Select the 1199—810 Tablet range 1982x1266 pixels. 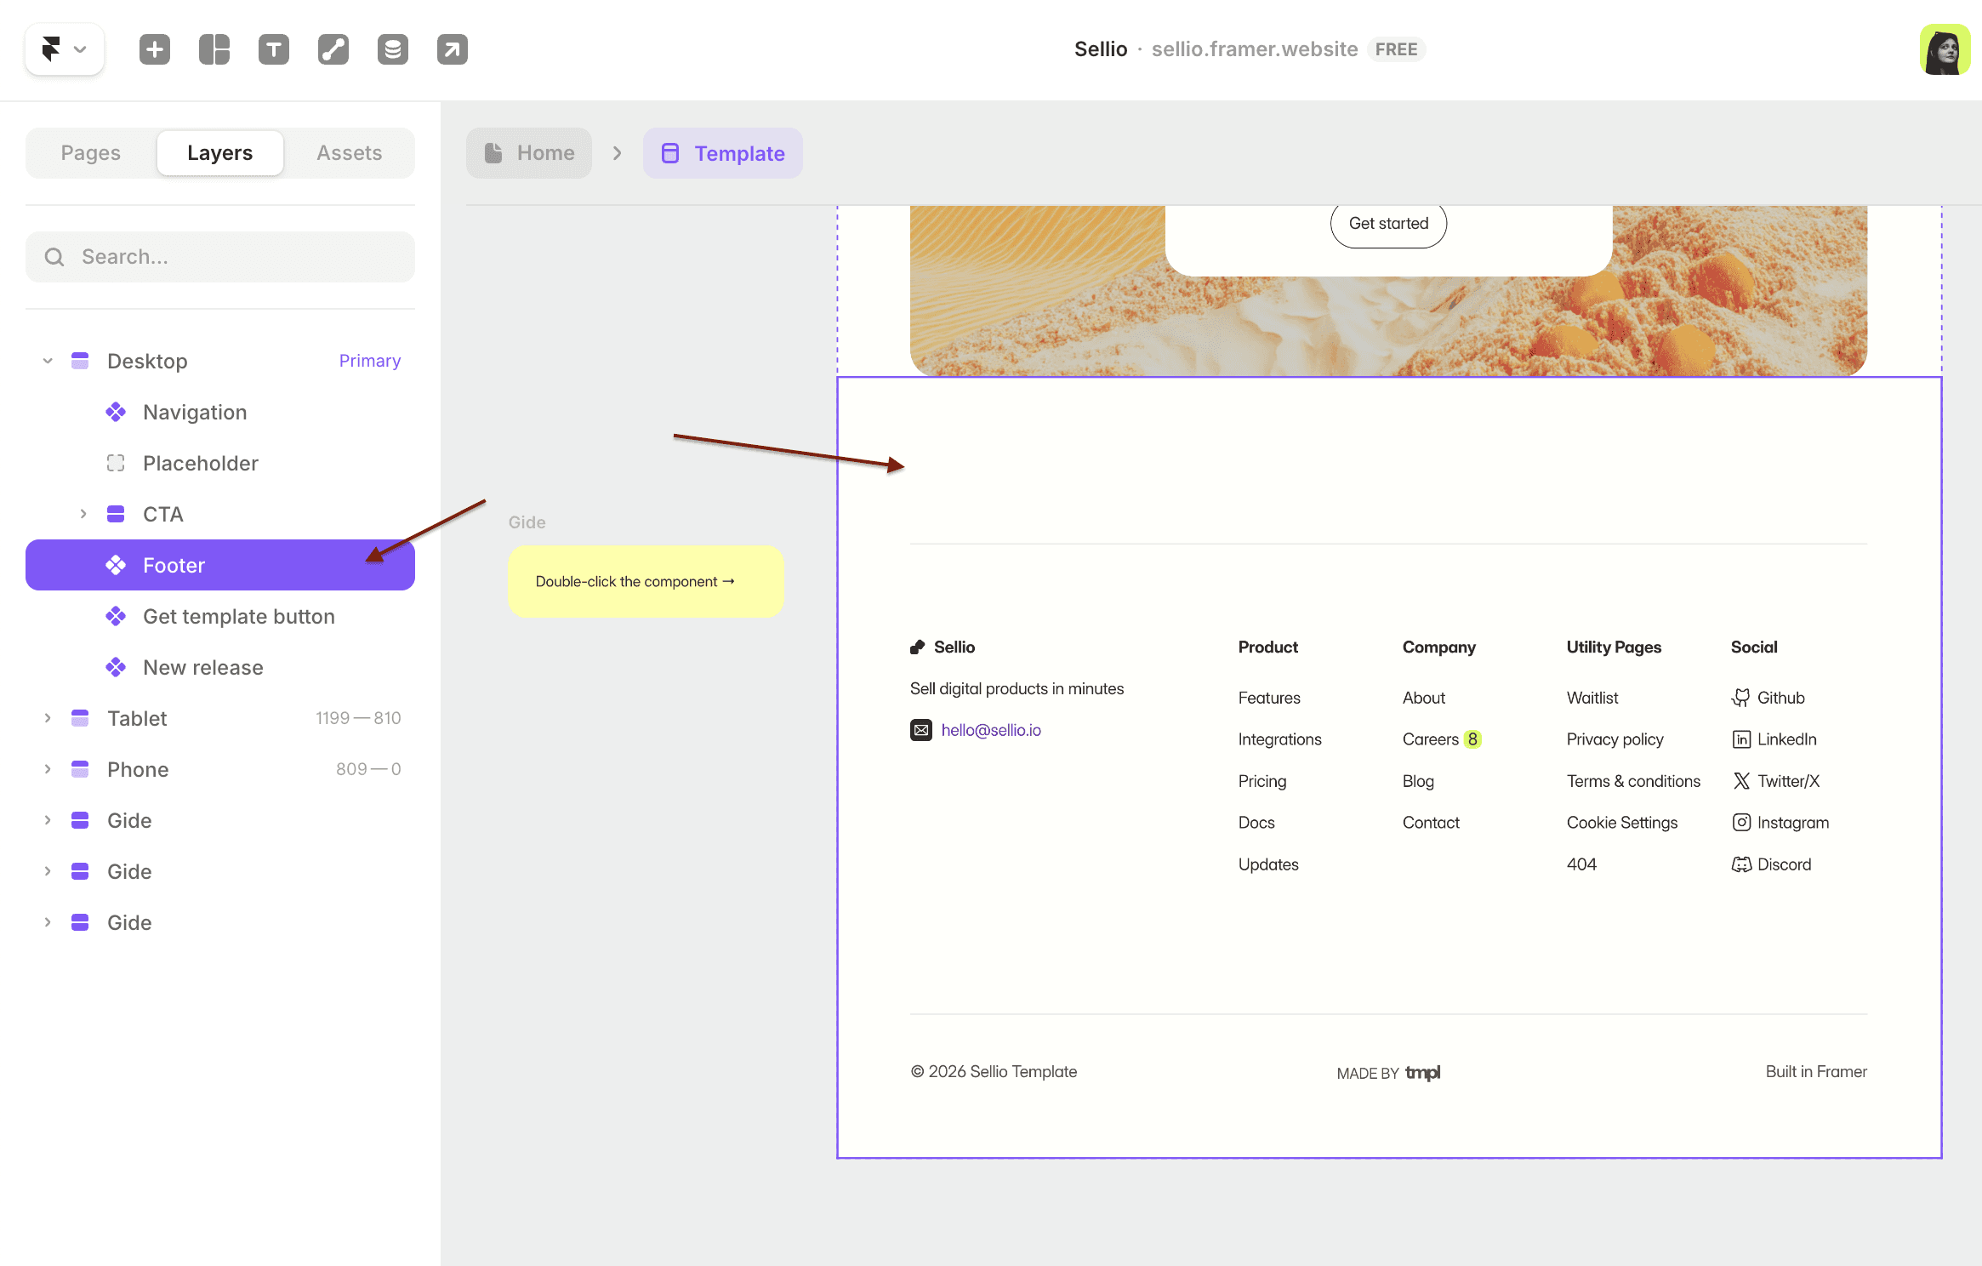click(358, 718)
